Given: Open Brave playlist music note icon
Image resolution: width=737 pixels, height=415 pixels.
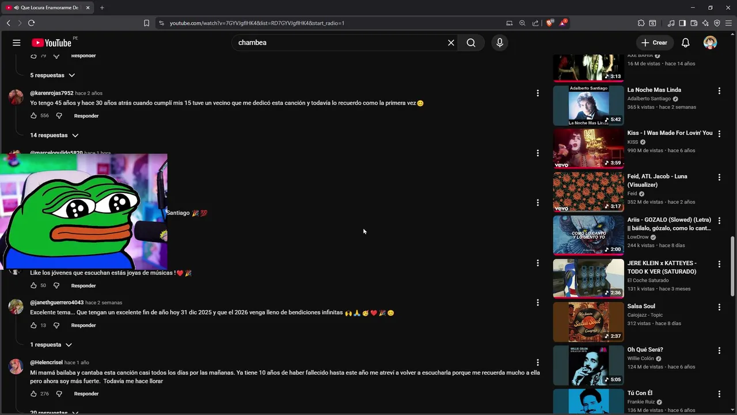Looking at the screenshot, I should click(x=671, y=23).
